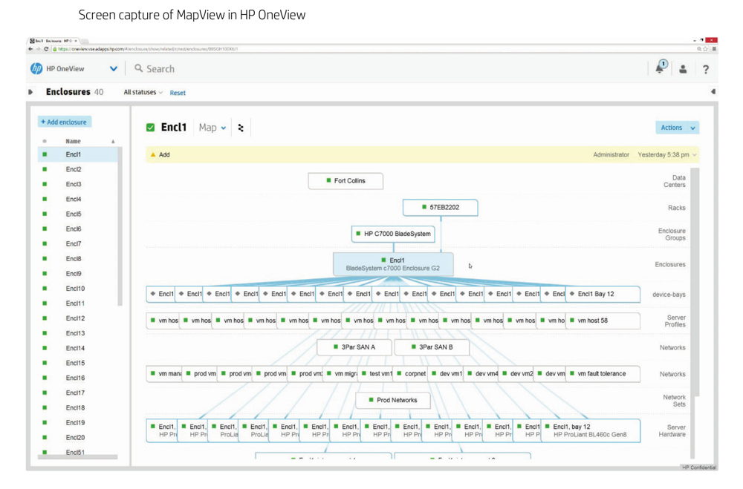
Task: Toggle status indicator for Encl5 in list
Action: [45, 214]
